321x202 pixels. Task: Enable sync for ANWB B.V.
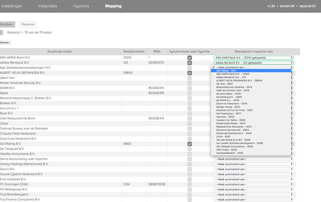click(189, 88)
